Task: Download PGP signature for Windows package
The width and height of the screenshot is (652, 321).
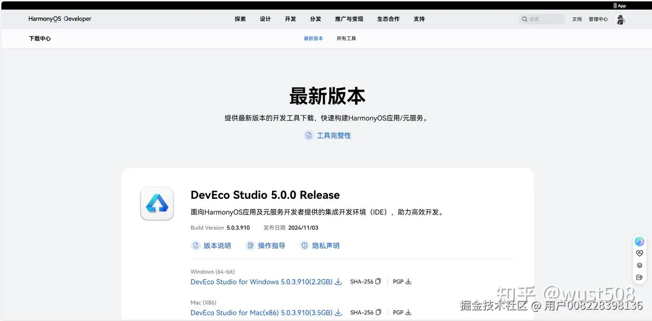Action: tap(408, 281)
